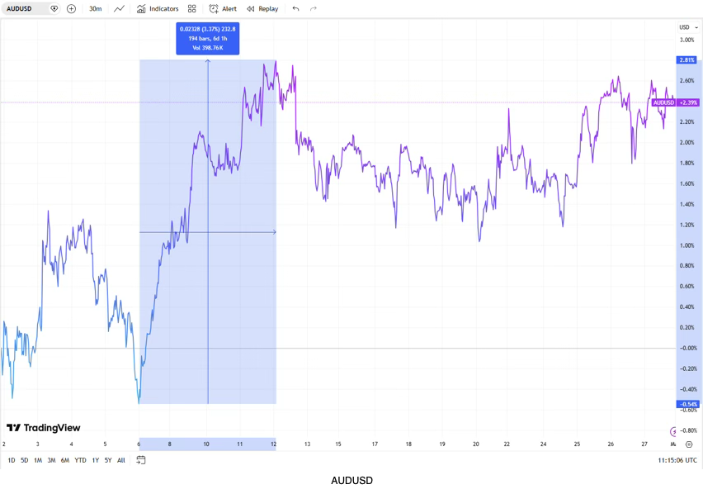Click the undo arrow

[295, 9]
